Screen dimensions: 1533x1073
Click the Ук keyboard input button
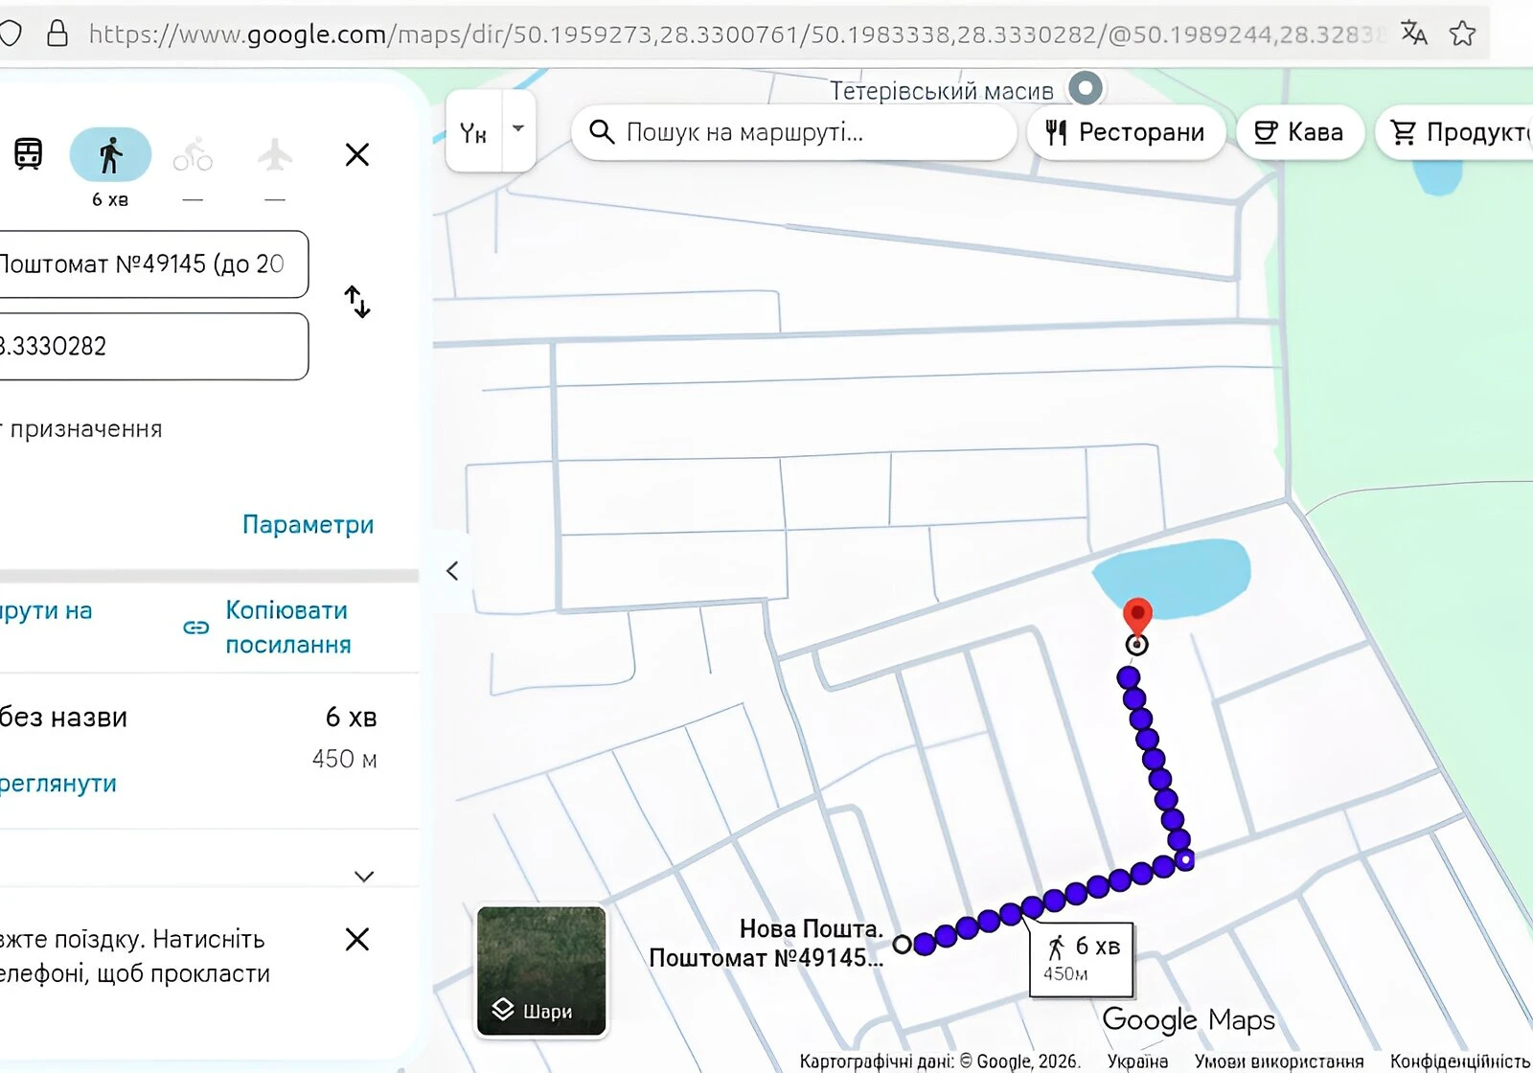pos(474,132)
